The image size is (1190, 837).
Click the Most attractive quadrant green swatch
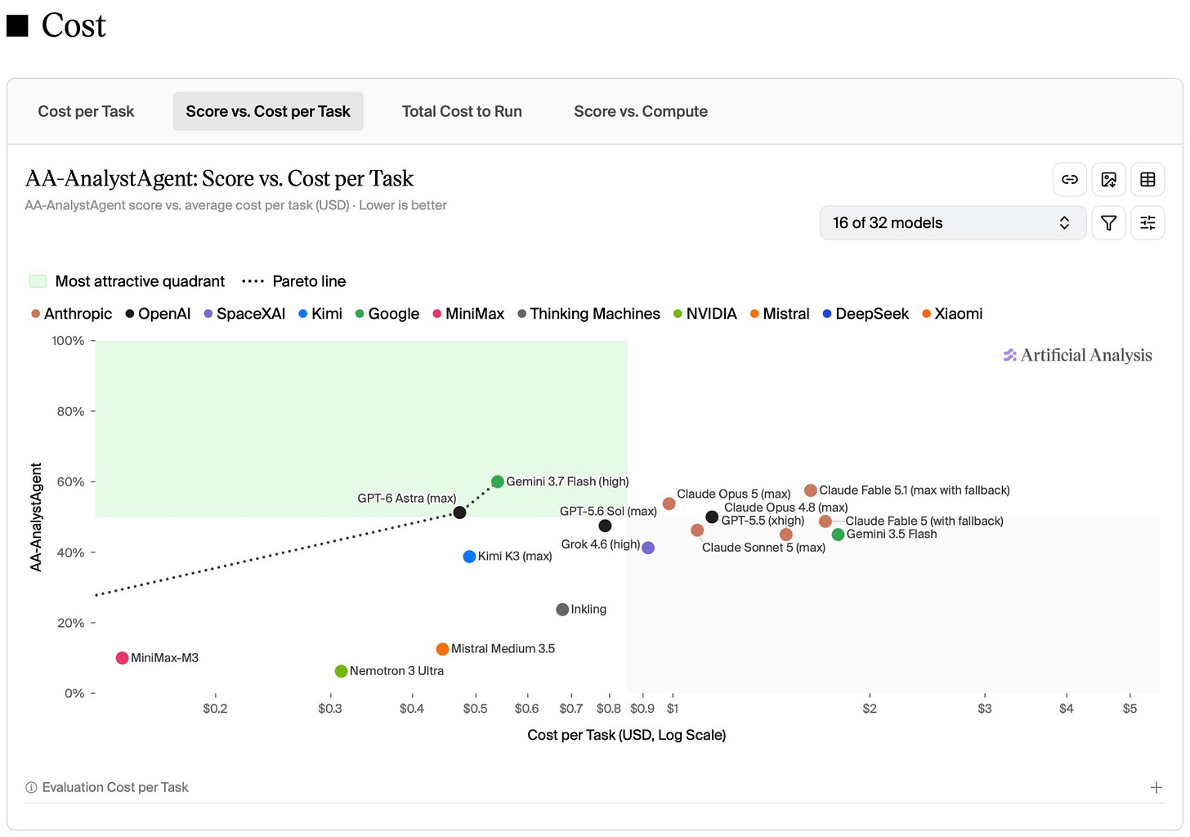[38, 281]
